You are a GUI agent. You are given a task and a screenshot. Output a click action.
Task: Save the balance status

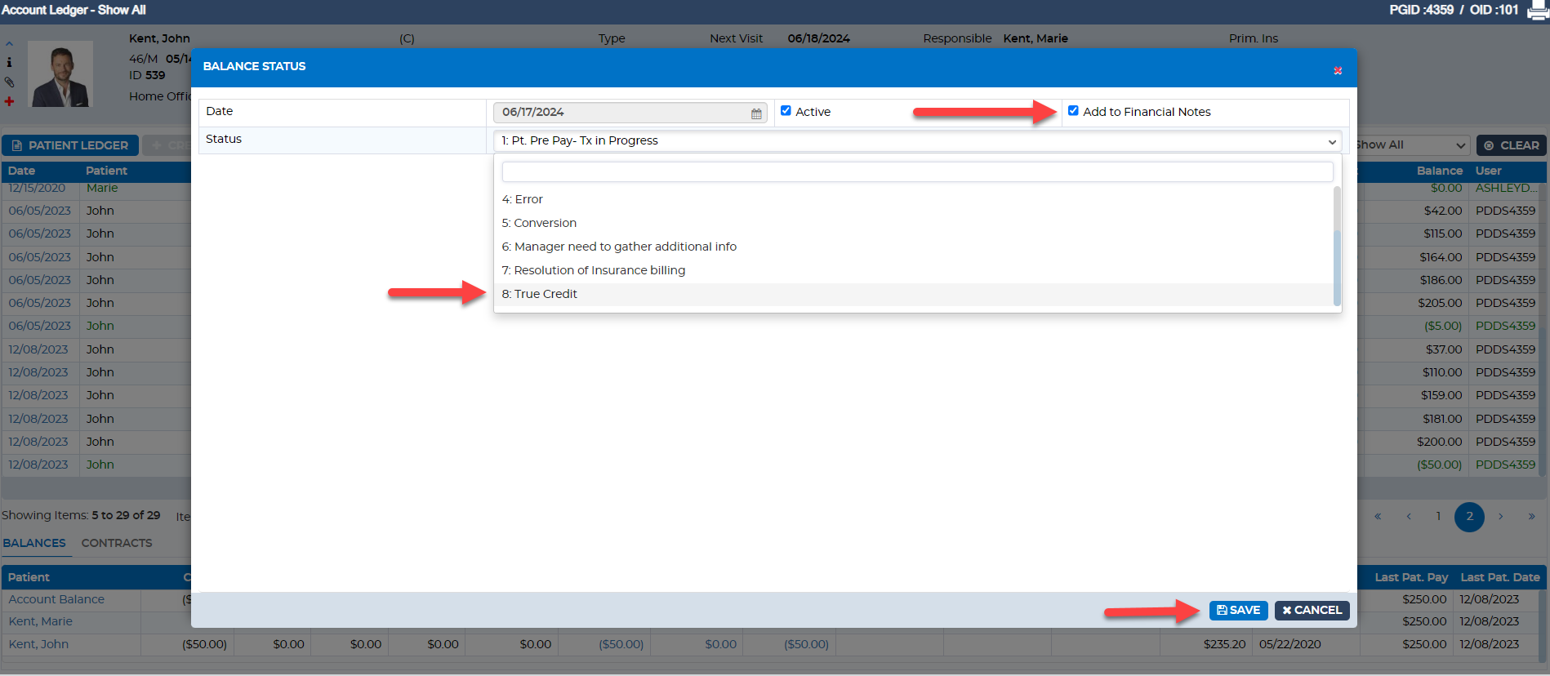click(1238, 610)
